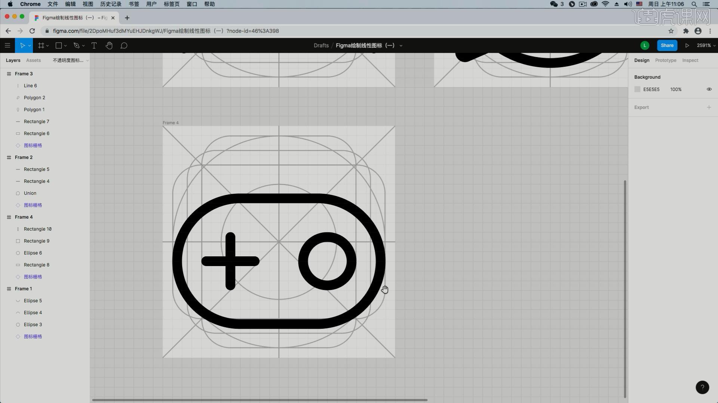Viewport: 718px width, 403px height.
Task: Select the Frame tool in toolbar
Action: pos(42,45)
